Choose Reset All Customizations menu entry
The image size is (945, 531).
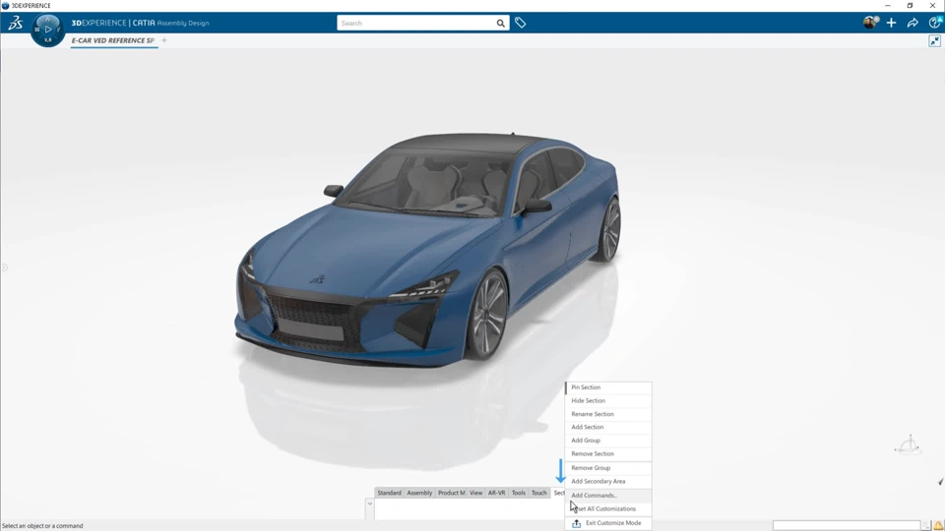point(608,508)
